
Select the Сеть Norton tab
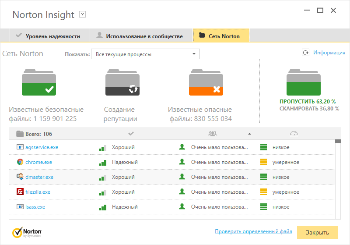[221, 36]
